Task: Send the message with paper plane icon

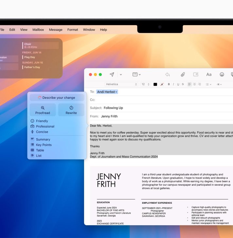Action: click(x=112, y=75)
